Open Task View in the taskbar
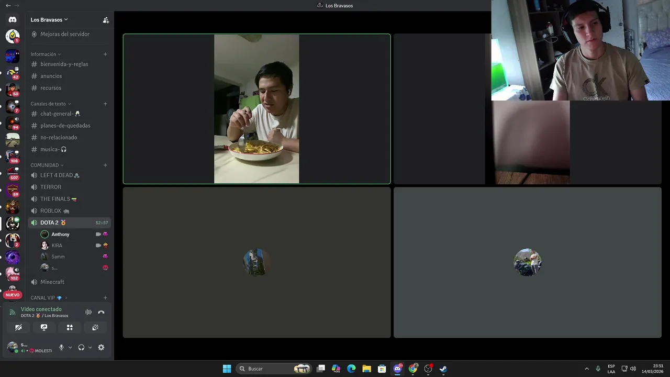This screenshot has height=377, width=670. pos(321,369)
